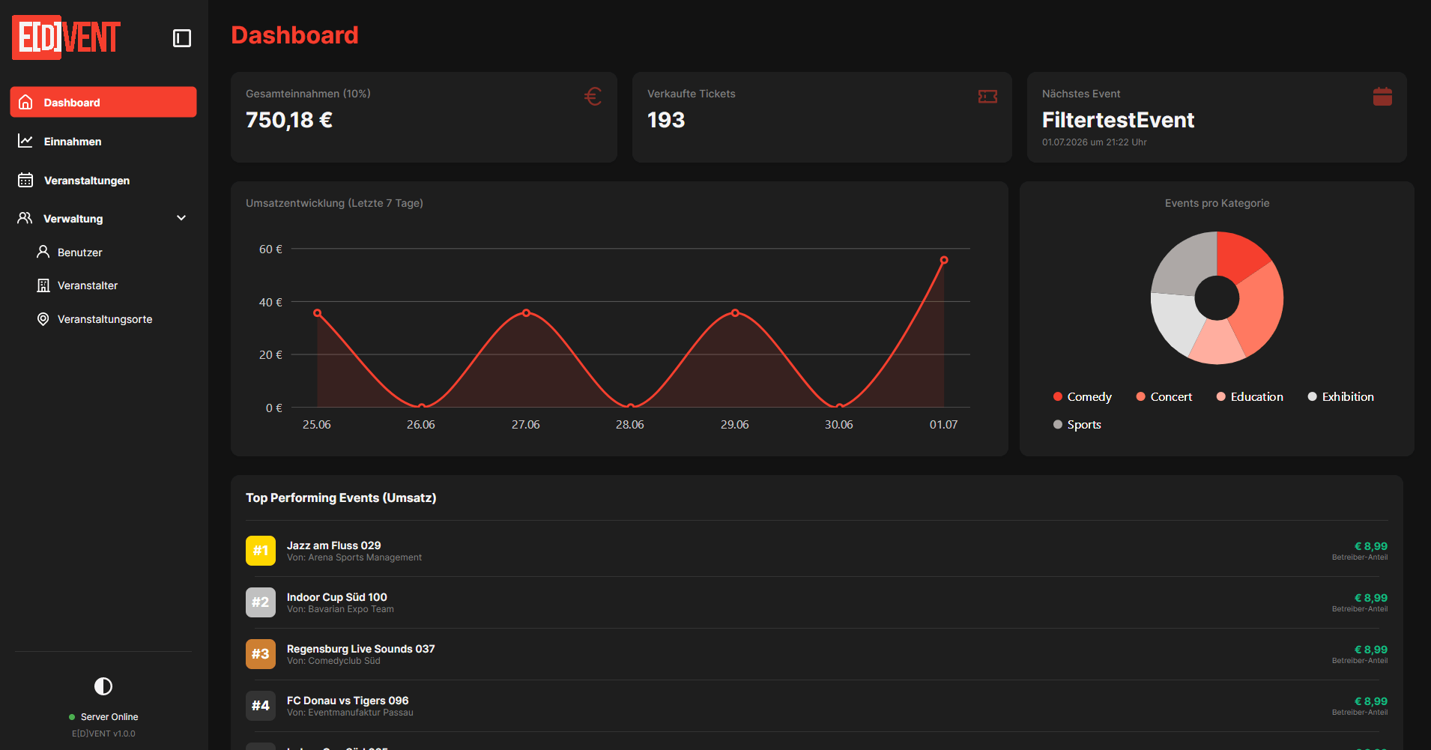This screenshot has width=1431, height=750.
Task: Click the Benutzer person icon
Action: coord(43,252)
